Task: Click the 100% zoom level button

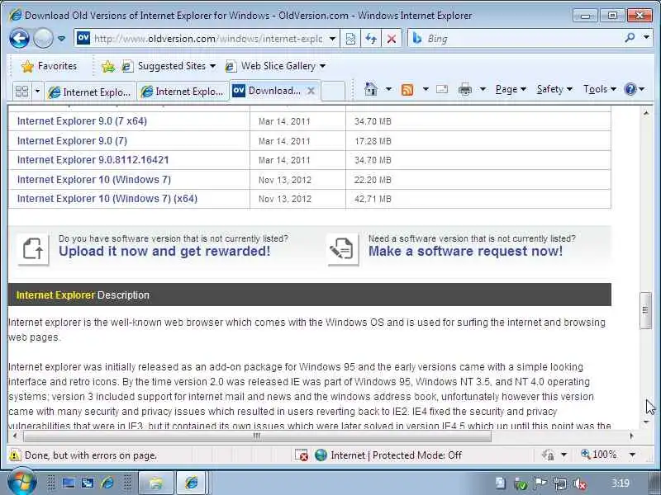Action: click(x=598, y=455)
